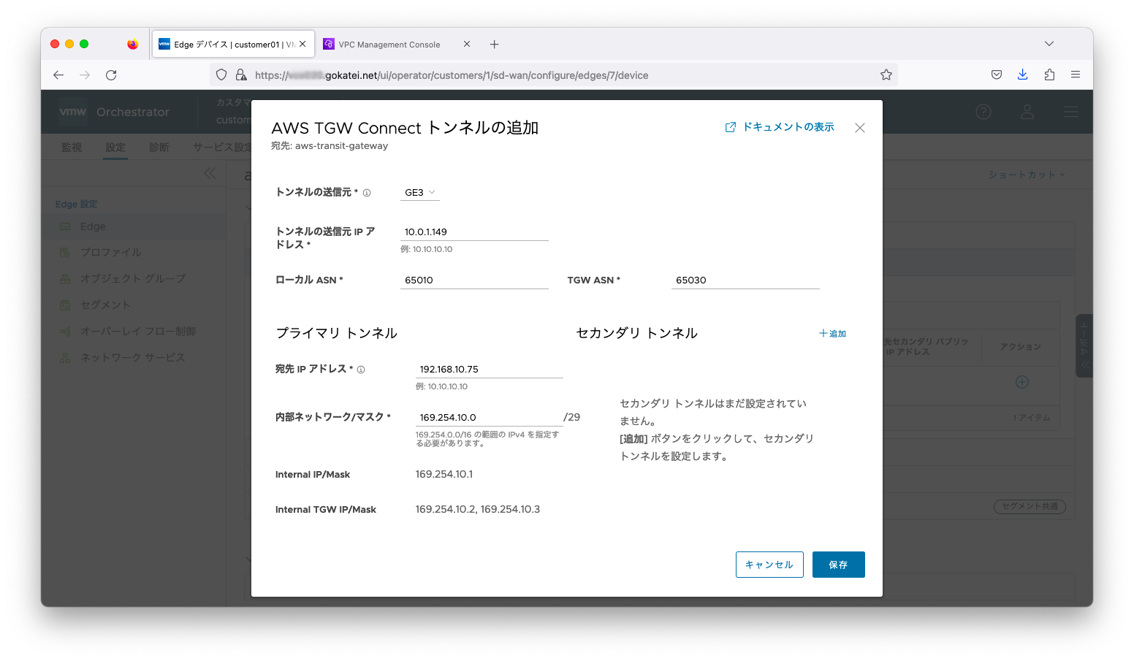Image resolution: width=1134 pixels, height=661 pixels.
Task: Open the browser extensions menu
Action: pyautogui.click(x=1049, y=74)
